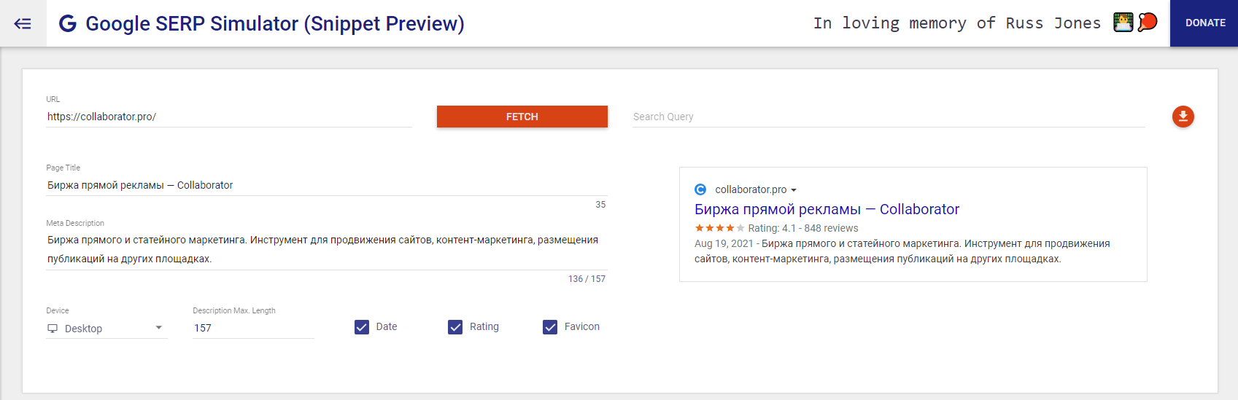Click the back menu arrow icon
Screen dimensions: 1238x400
click(23, 23)
